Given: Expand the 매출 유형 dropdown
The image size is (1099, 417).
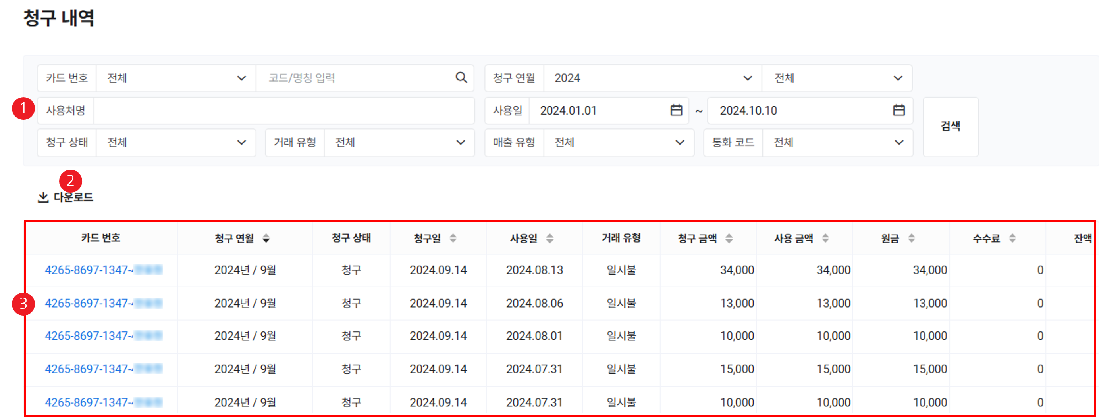Looking at the screenshot, I should [x=618, y=142].
